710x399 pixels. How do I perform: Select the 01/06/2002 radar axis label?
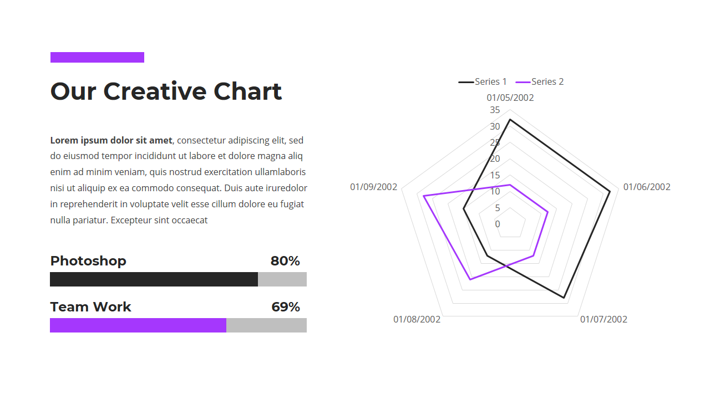pyautogui.click(x=647, y=187)
